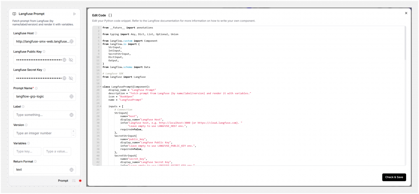Click the Return Format field showing text

pyautogui.click(x=45, y=170)
